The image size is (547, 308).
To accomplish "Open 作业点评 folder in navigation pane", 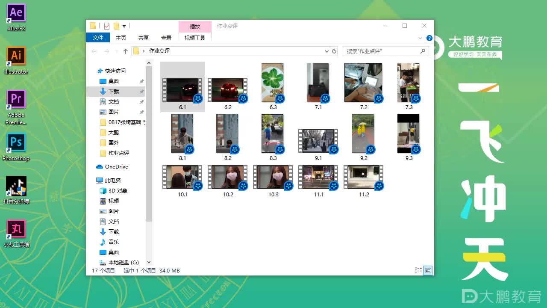I will (118, 153).
